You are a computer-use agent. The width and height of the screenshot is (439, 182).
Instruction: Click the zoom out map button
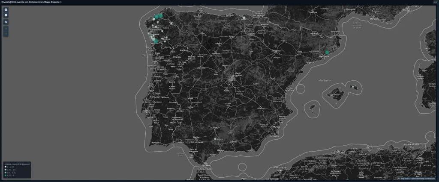(6, 15)
